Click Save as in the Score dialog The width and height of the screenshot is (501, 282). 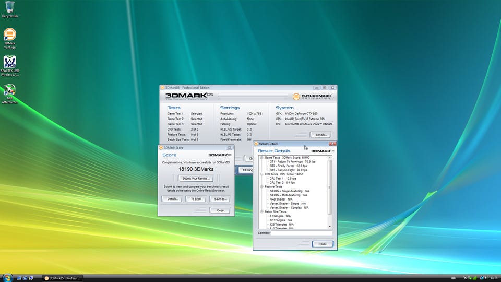click(219, 199)
